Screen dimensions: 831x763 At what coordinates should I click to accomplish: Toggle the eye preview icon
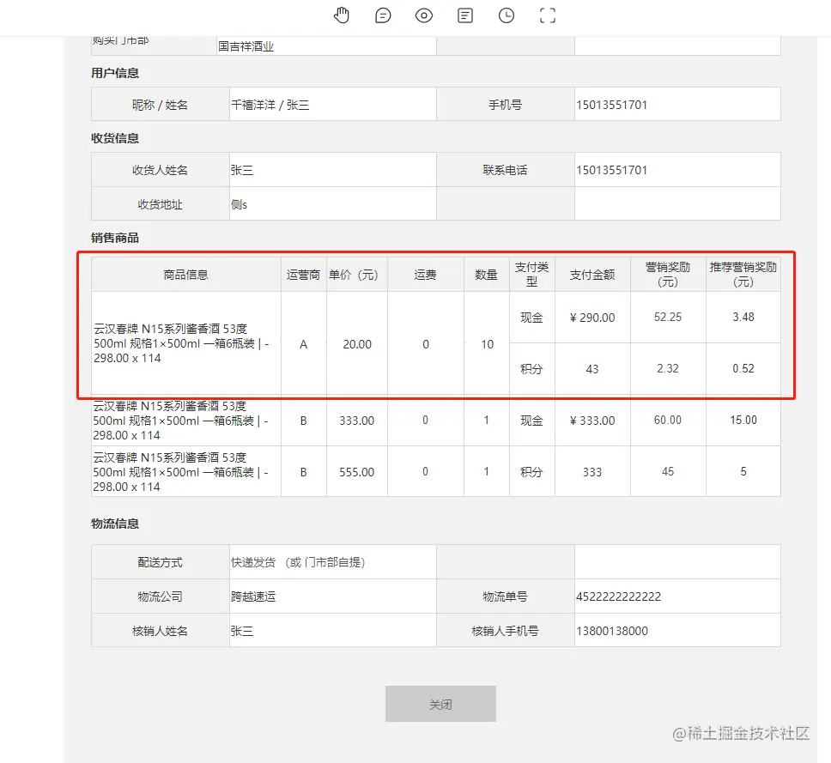(x=424, y=15)
